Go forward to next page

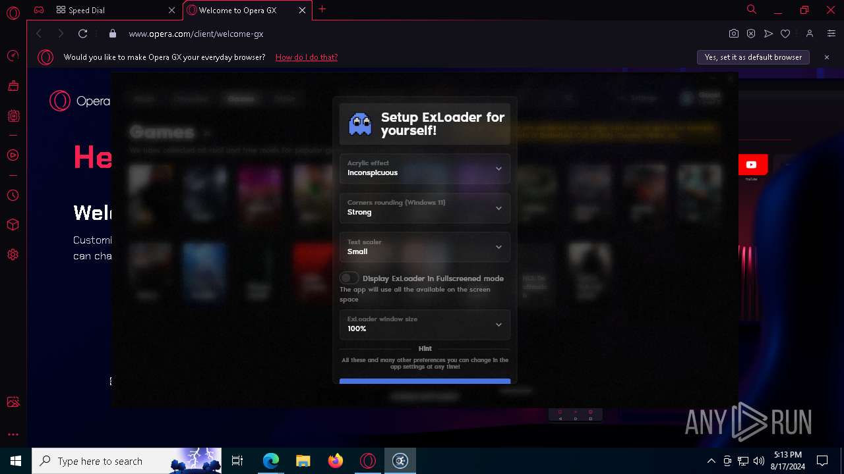(x=61, y=34)
